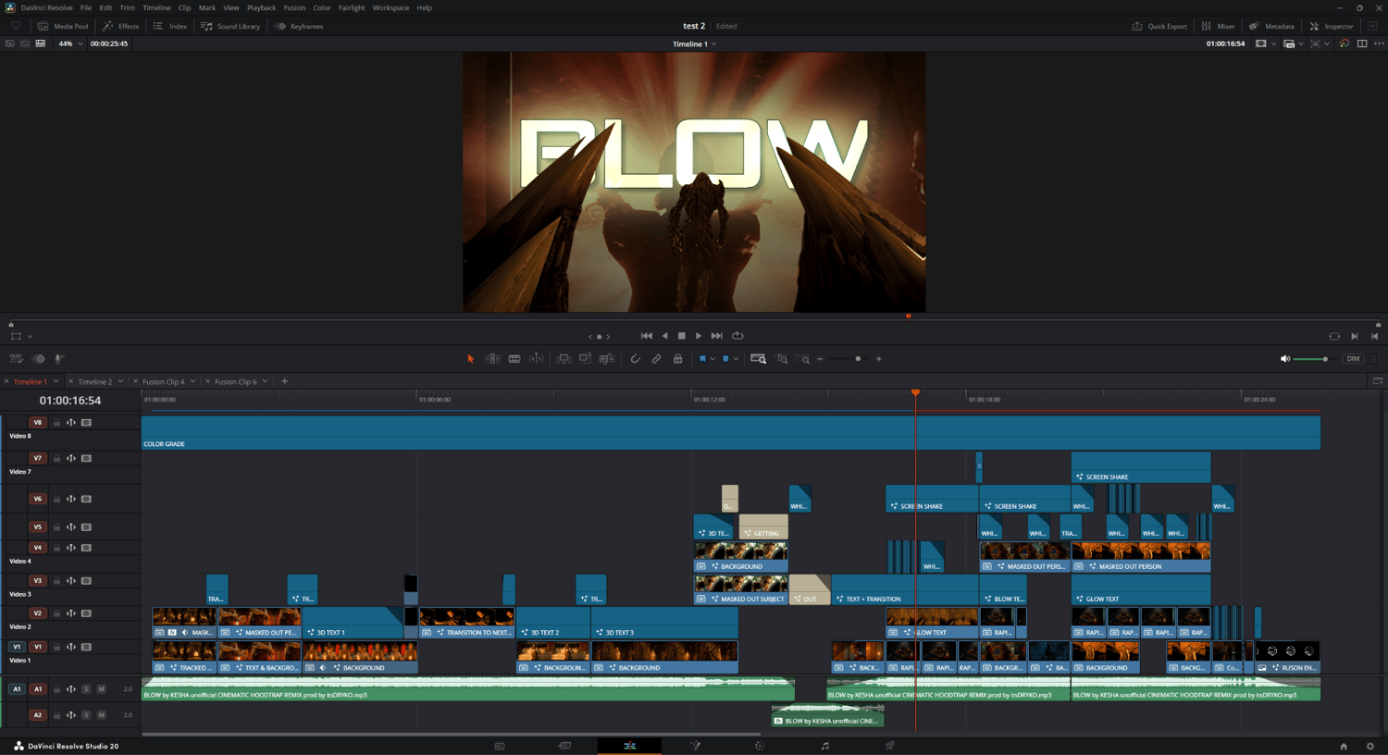Lock the Video 8 track
The width and height of the screenshot is (1388, 755).
pos(56,423)
